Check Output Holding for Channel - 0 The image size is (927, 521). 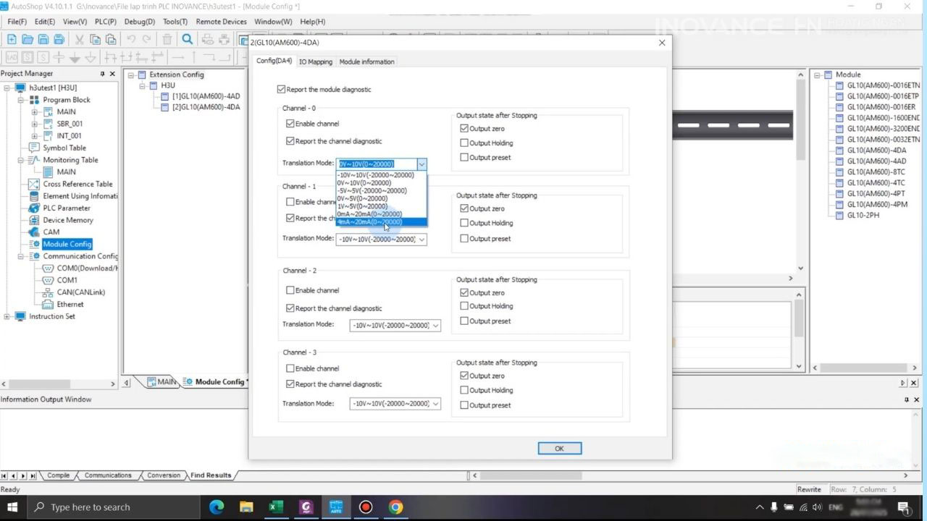[464, 143]
